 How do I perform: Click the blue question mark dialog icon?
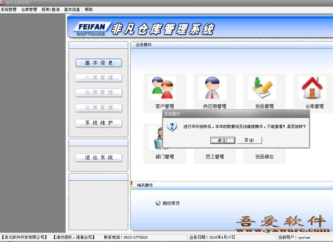[172, 127]
